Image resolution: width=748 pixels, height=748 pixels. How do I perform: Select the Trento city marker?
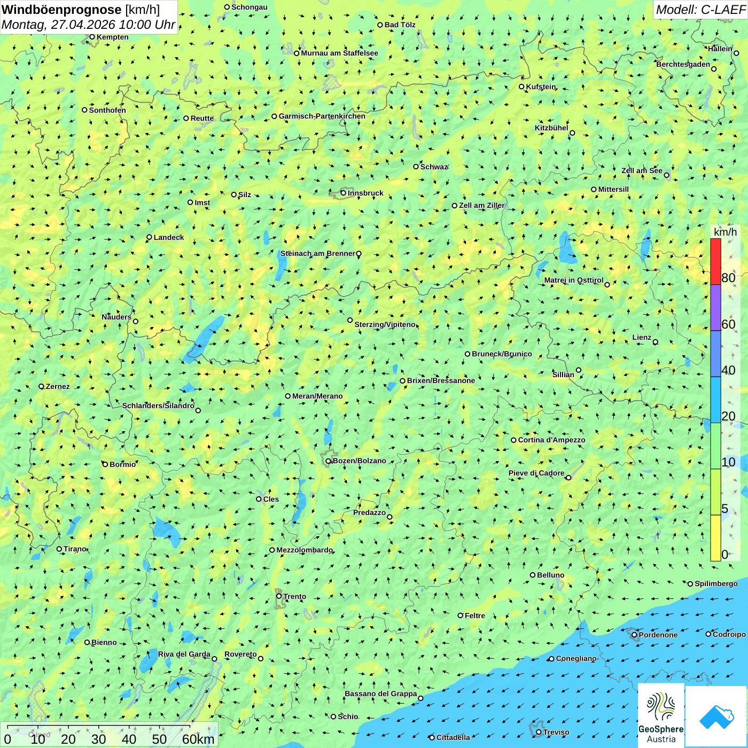[x=279, y=596]
